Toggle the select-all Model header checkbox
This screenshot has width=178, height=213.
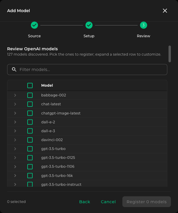30,85
